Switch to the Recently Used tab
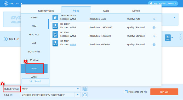Image resolution: width=183 pixels, height=100 pixels. 46,11
